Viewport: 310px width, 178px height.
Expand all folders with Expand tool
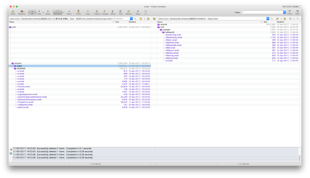tap(97, 12)
